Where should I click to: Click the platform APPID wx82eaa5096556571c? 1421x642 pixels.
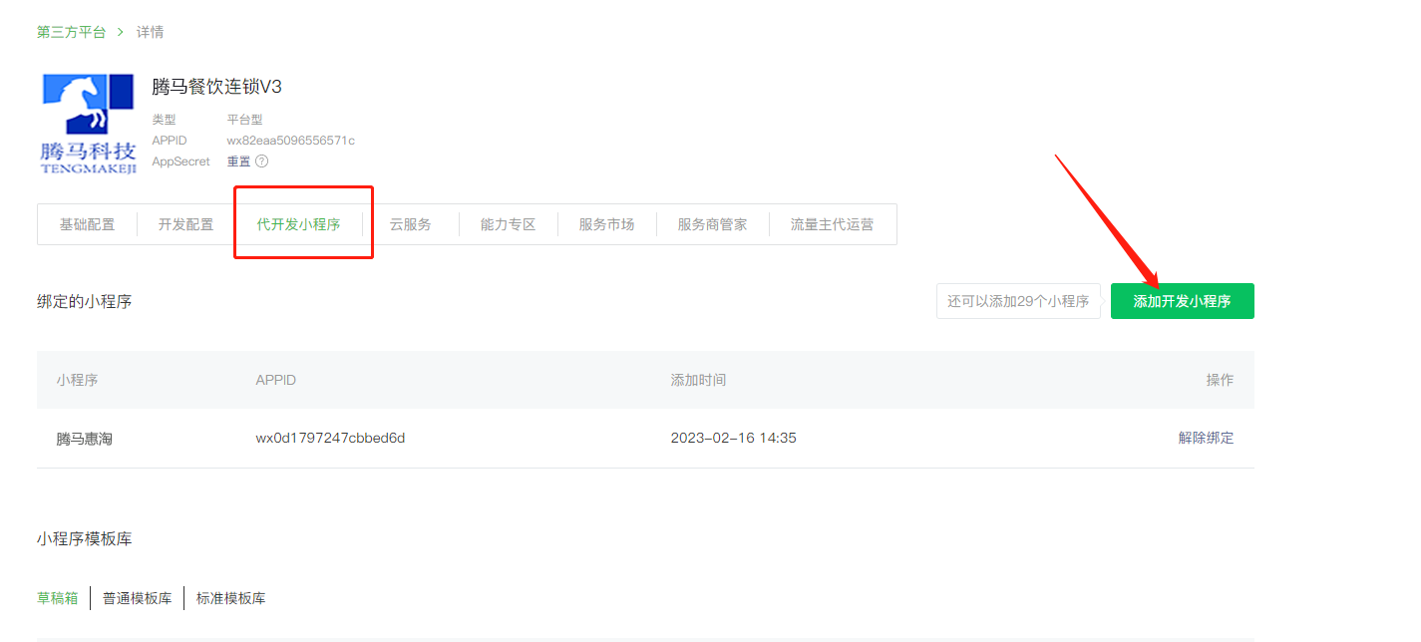(291, 141)
